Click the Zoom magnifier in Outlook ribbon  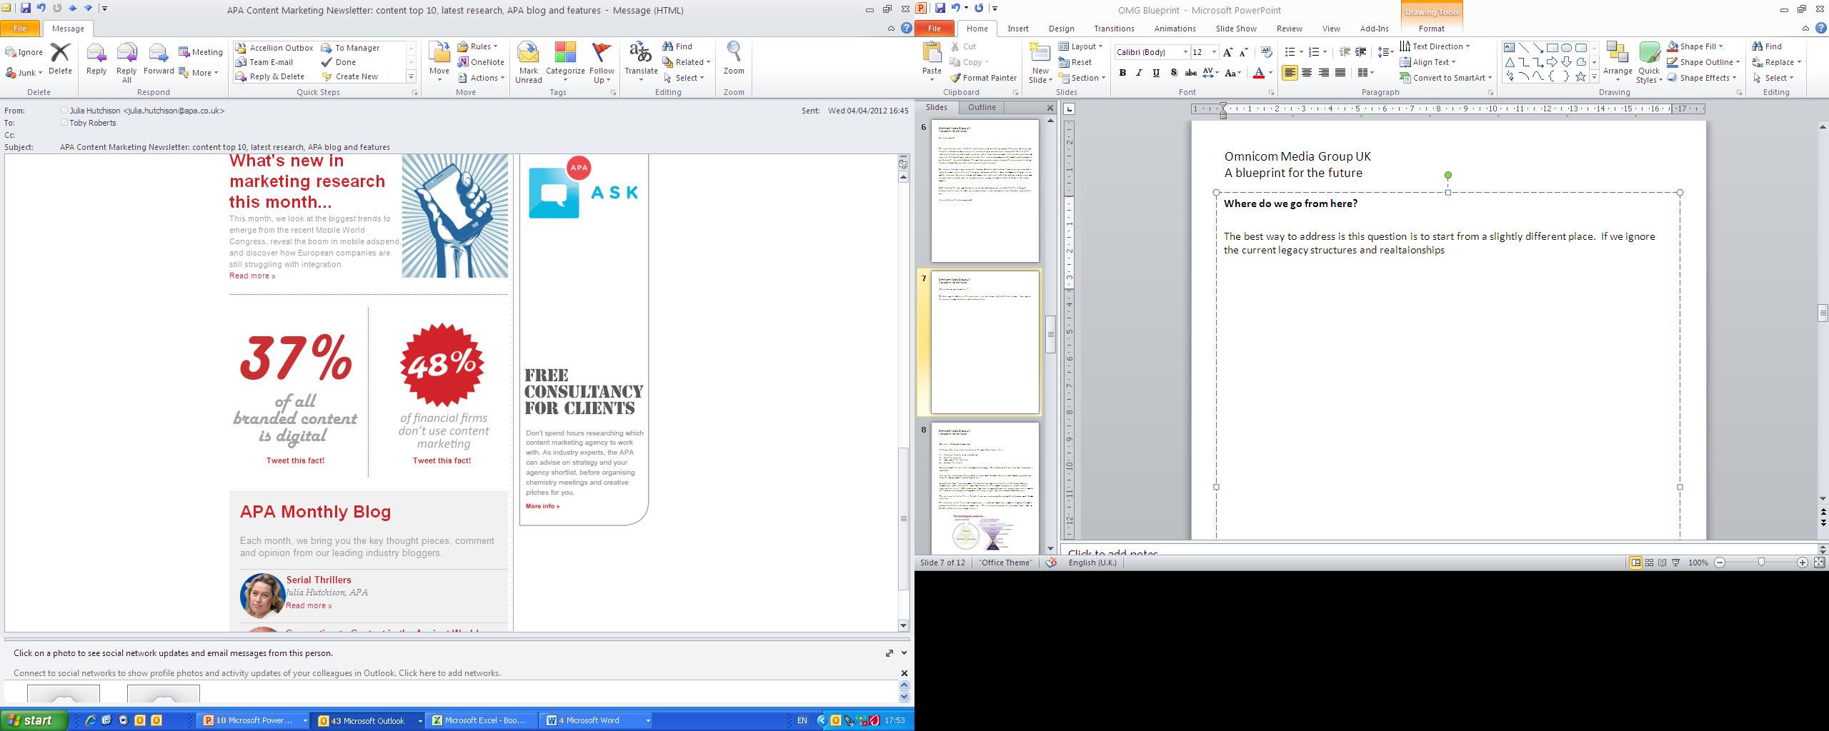(x=734, y=52)
